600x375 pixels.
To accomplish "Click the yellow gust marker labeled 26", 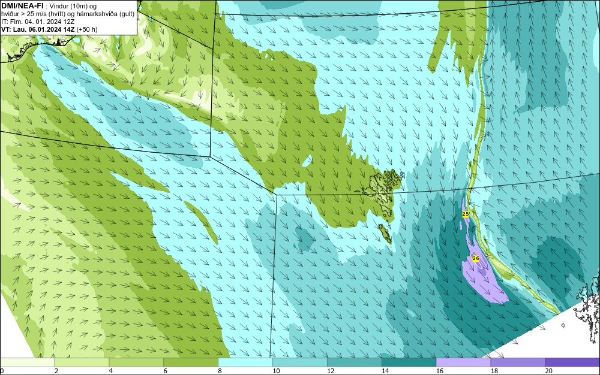I will pos(476,259).
